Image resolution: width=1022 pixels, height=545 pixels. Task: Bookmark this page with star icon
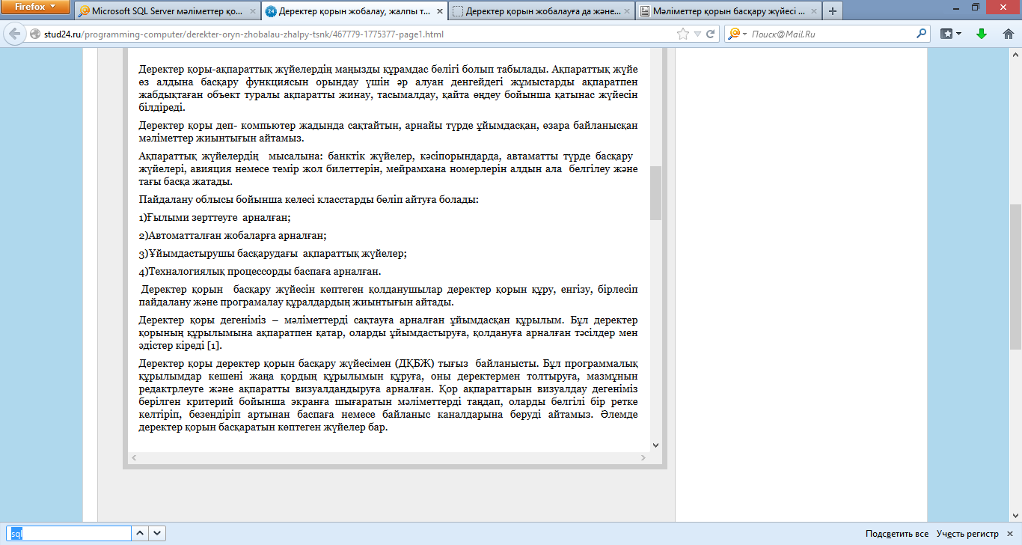tap(682, 34)
